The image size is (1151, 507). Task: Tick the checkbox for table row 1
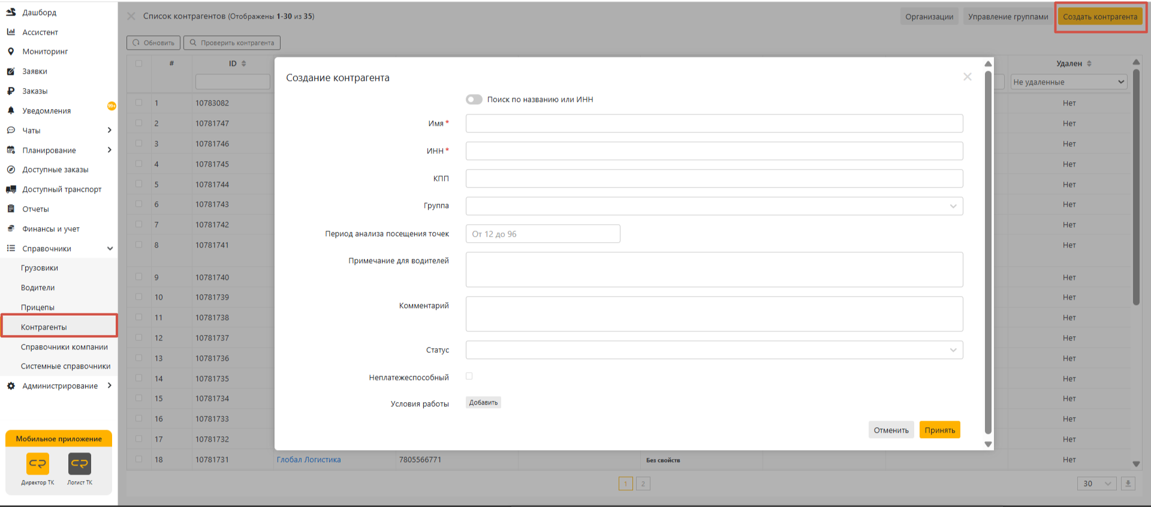pyautogui.click(x=139, y=102)
